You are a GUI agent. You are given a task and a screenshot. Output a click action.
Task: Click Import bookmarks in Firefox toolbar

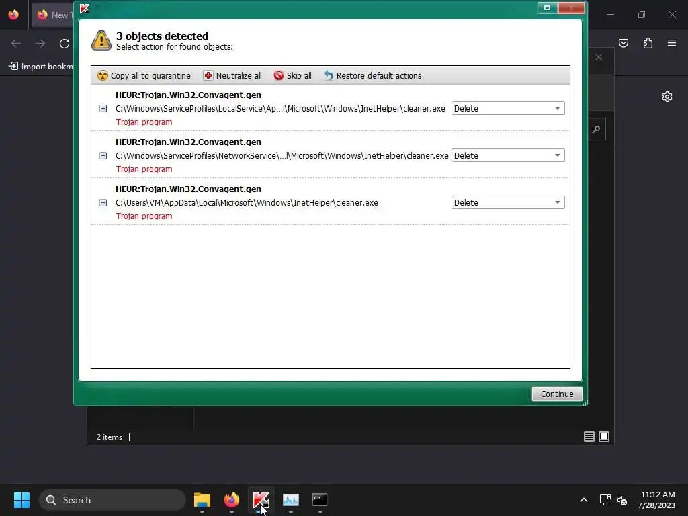pyautogui.click(x=41, y=67)
